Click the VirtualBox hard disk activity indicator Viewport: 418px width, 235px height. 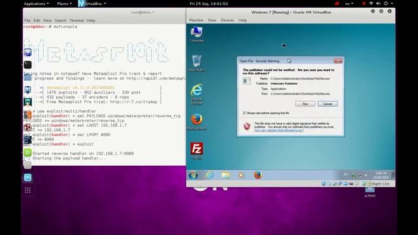pos(323,183)
